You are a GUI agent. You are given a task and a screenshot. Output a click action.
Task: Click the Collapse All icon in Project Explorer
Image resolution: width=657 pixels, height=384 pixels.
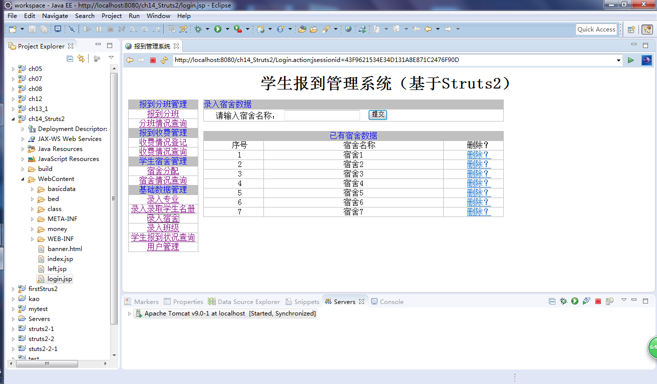pos(70,58)
